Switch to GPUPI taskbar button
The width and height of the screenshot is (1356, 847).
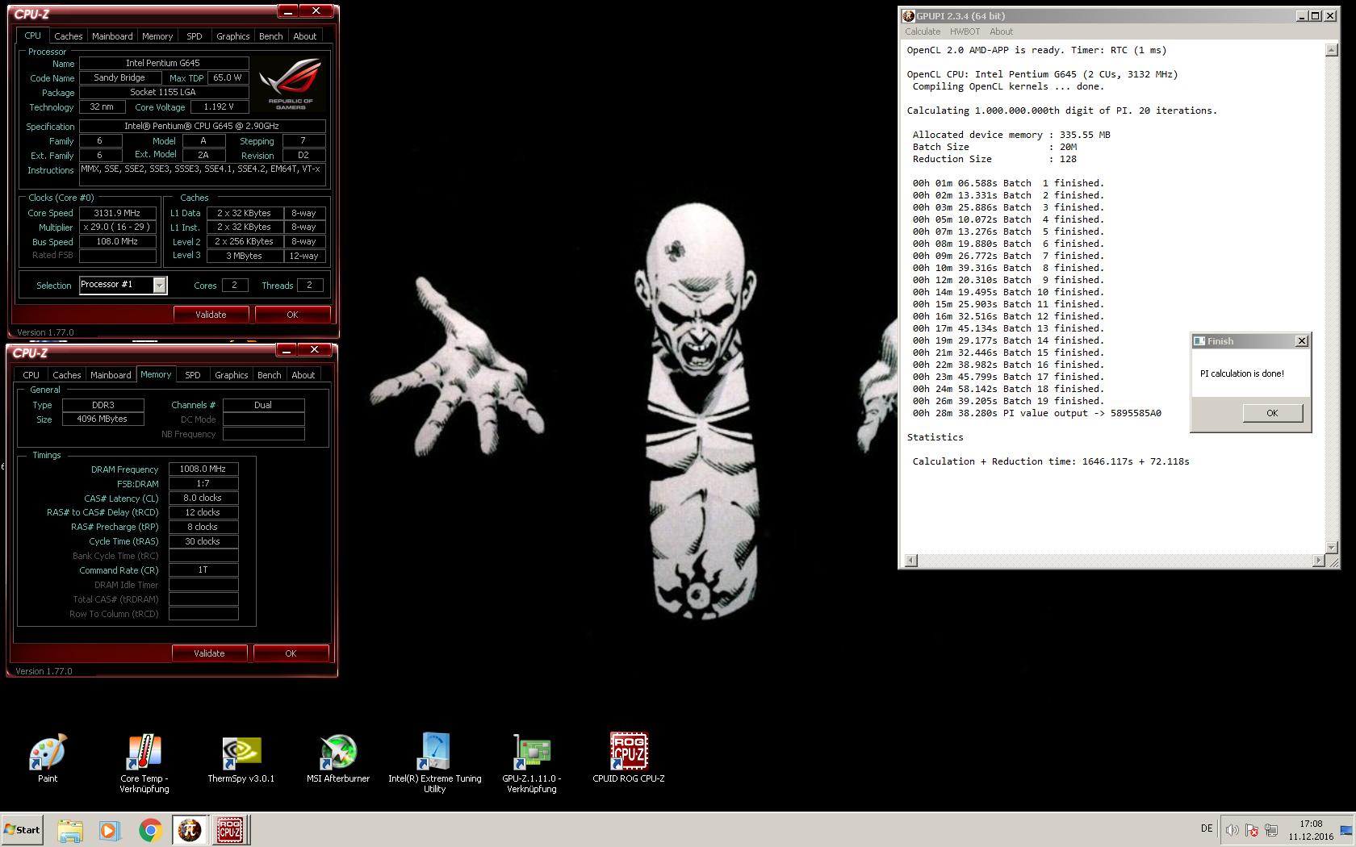click(190, 830)
